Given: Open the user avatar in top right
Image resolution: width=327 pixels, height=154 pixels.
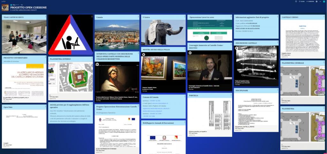Looking at the screenshot, I should click(x=324, y=2).
